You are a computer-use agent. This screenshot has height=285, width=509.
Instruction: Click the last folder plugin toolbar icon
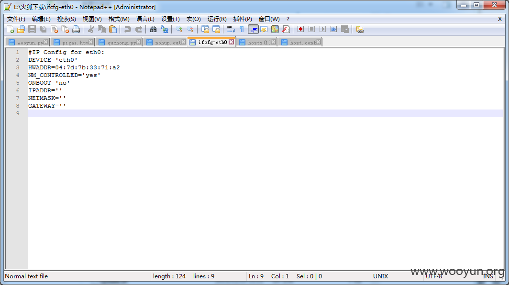(x=360, y=30)
